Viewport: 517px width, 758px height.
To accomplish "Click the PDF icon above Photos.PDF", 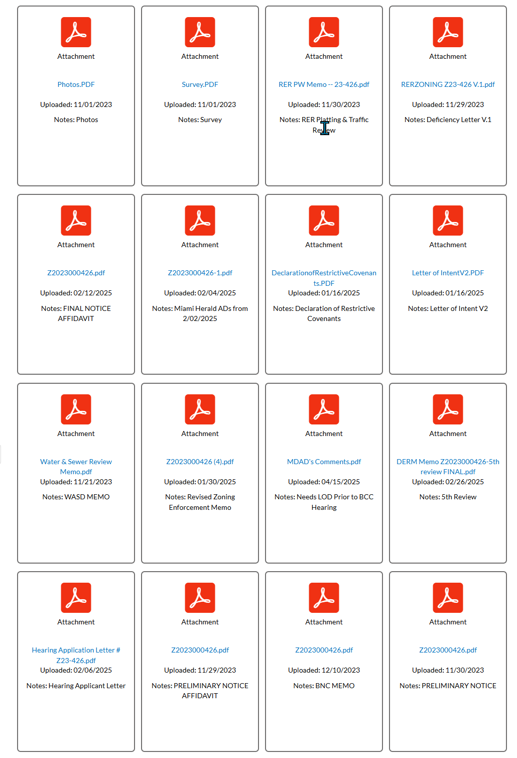I will pos(76,32).
